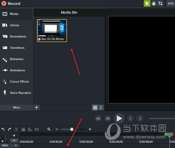Screen dimensions: 175x148
Task: Copy selected timeline media
Action: (23, 129)
